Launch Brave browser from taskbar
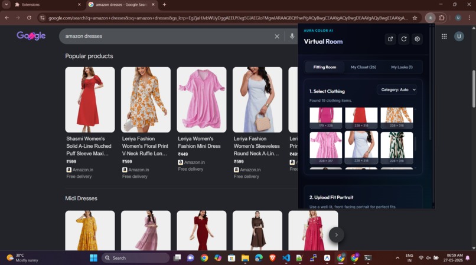This screenshot has height=265, width=476. (272, 258)
